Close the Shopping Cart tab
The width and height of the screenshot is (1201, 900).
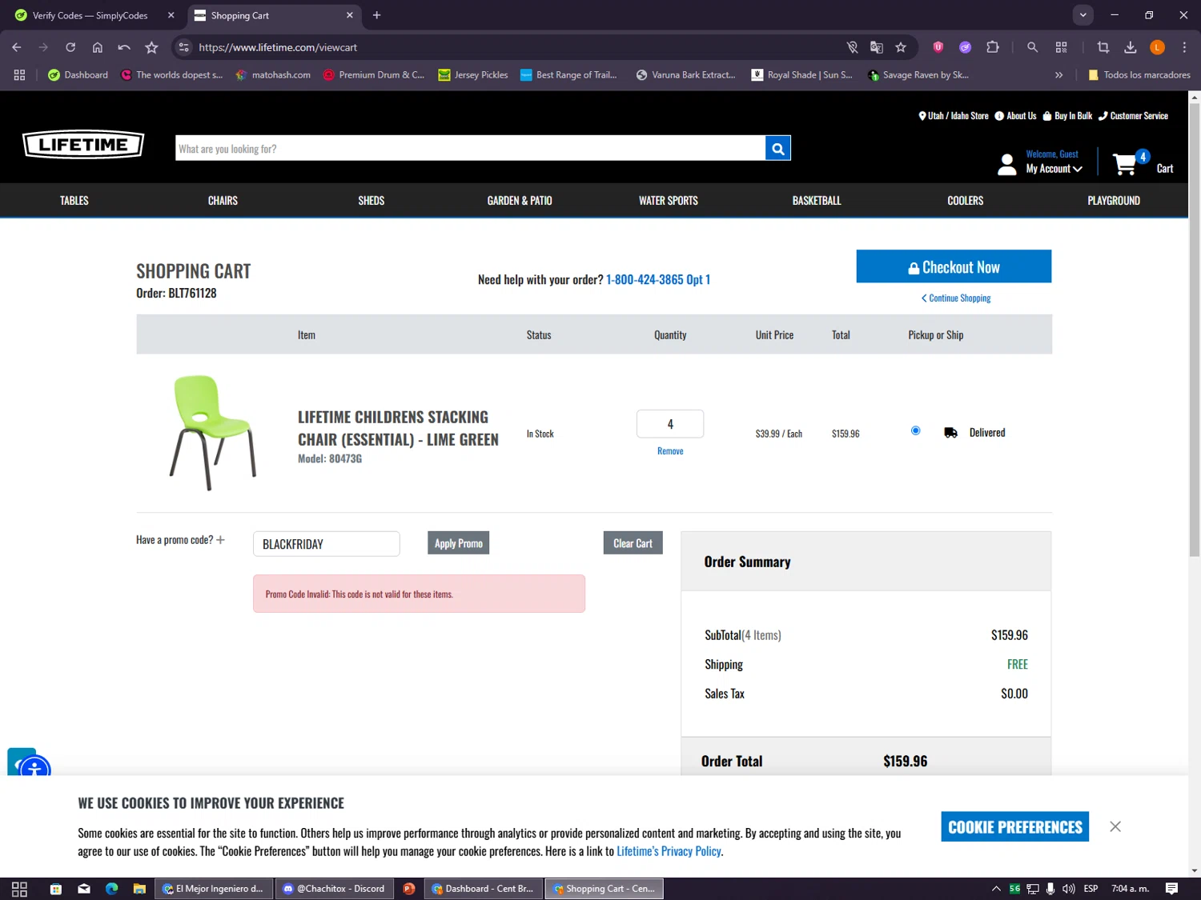click(x=350, y=15)
